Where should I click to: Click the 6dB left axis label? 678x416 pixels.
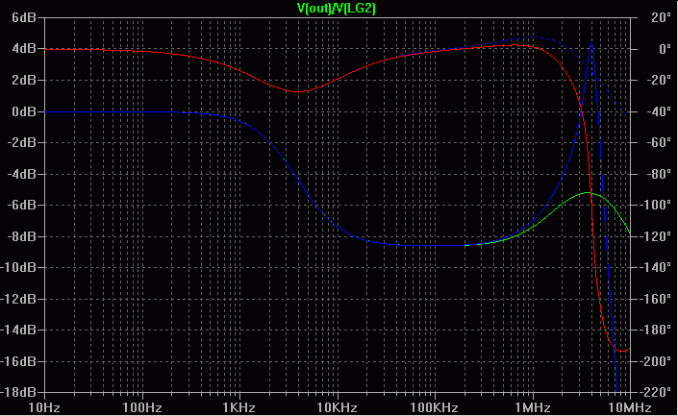[x=24, y=17]
